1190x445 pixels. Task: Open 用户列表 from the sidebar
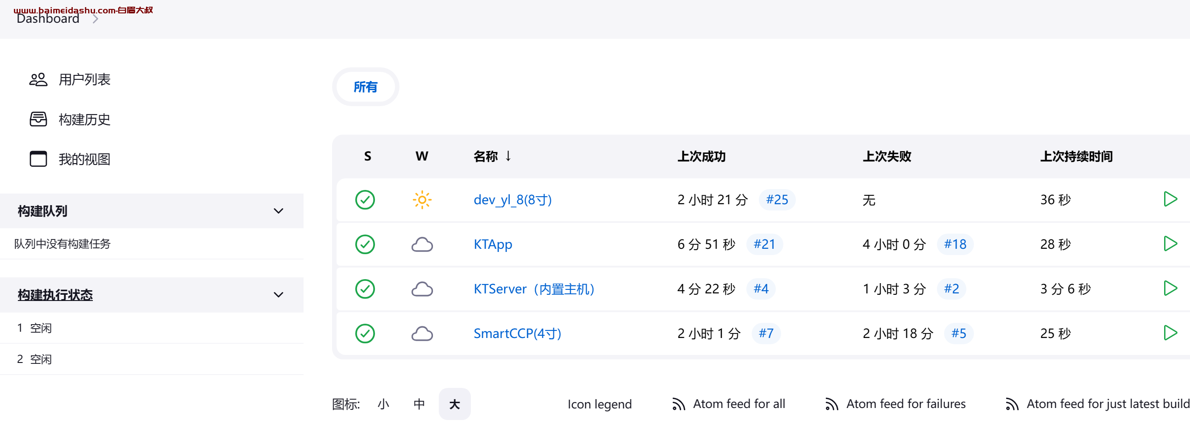point(84,79)
